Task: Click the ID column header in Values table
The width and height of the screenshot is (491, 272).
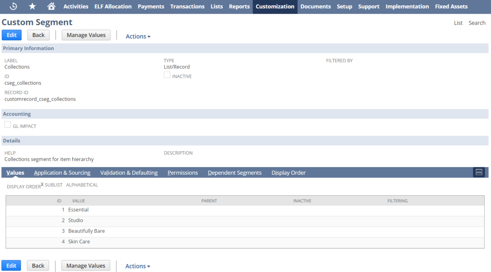Action: click(59, 201)
